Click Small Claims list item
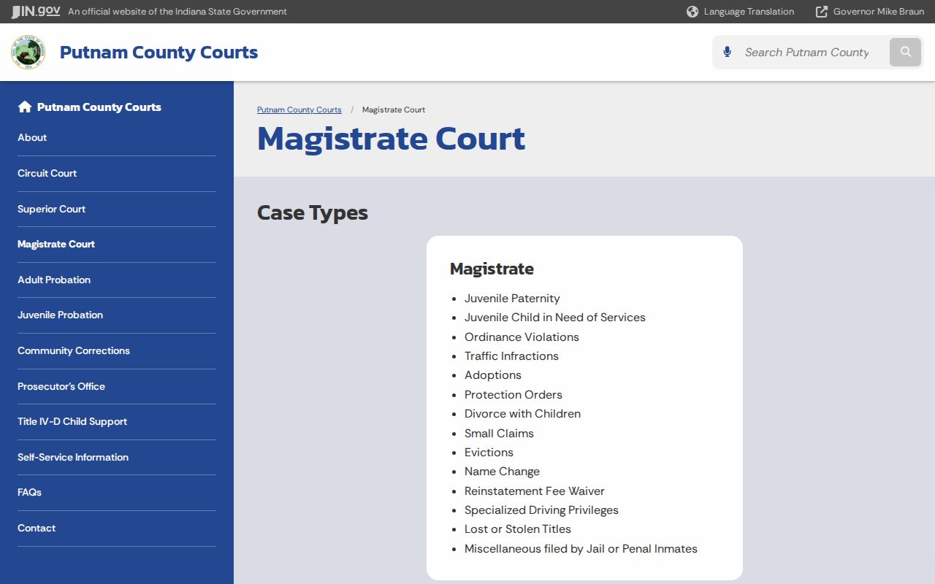 [x=499, y=434]
